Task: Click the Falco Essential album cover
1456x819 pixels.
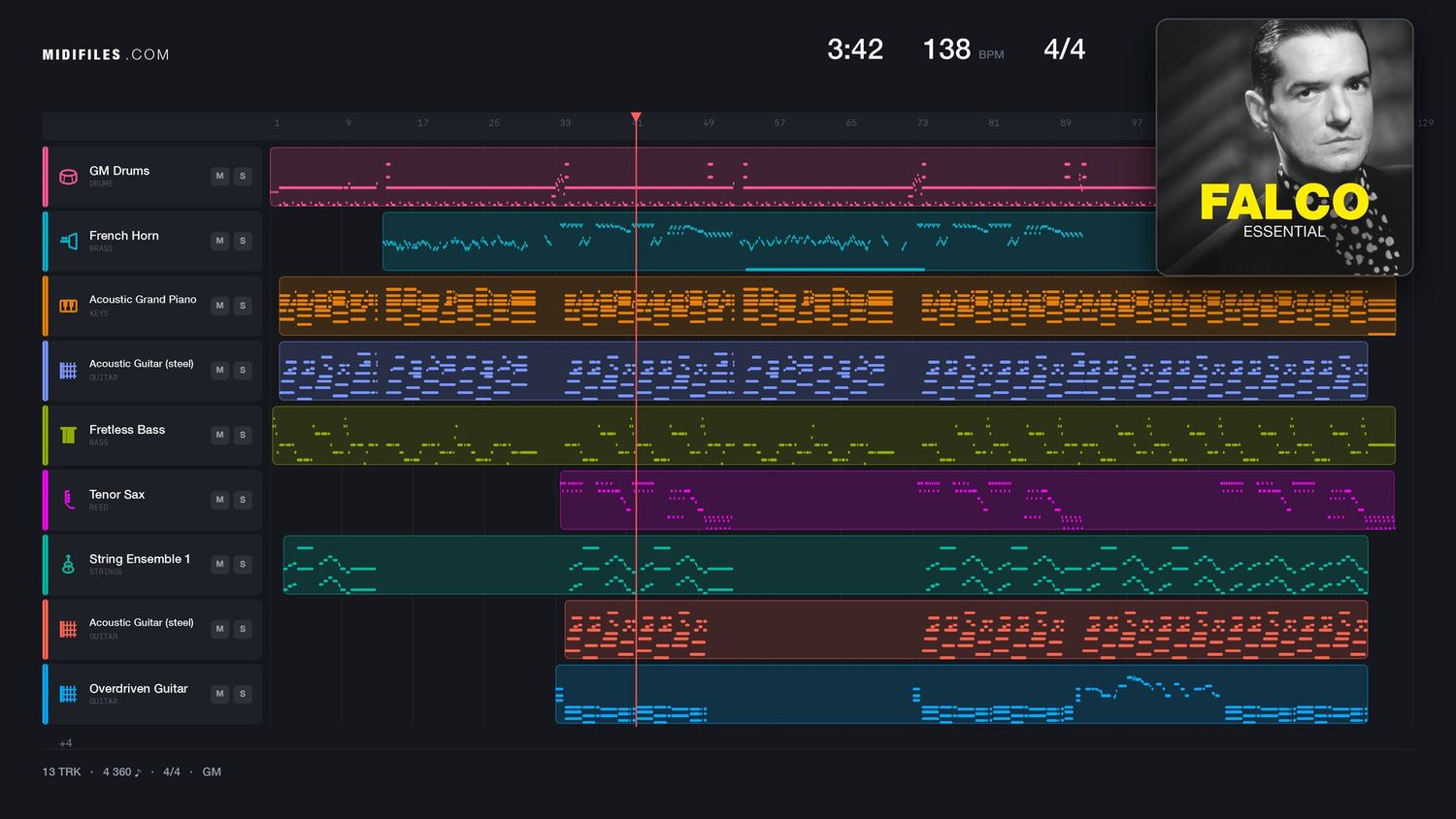Action: click(1284, 147)
